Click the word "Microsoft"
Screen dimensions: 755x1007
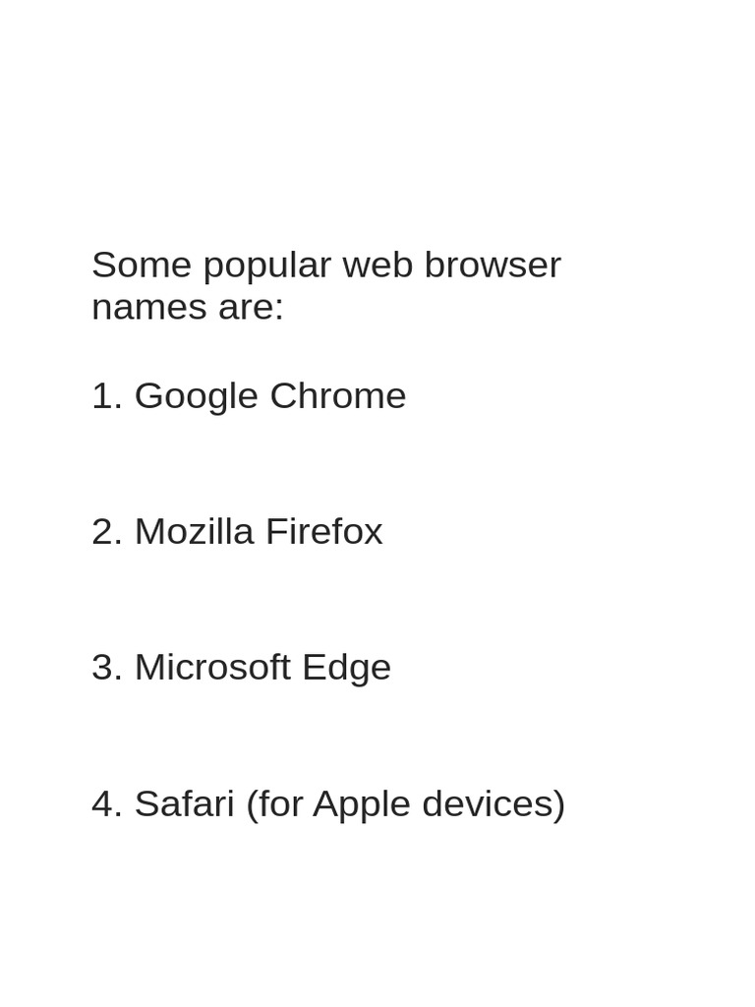212,667
